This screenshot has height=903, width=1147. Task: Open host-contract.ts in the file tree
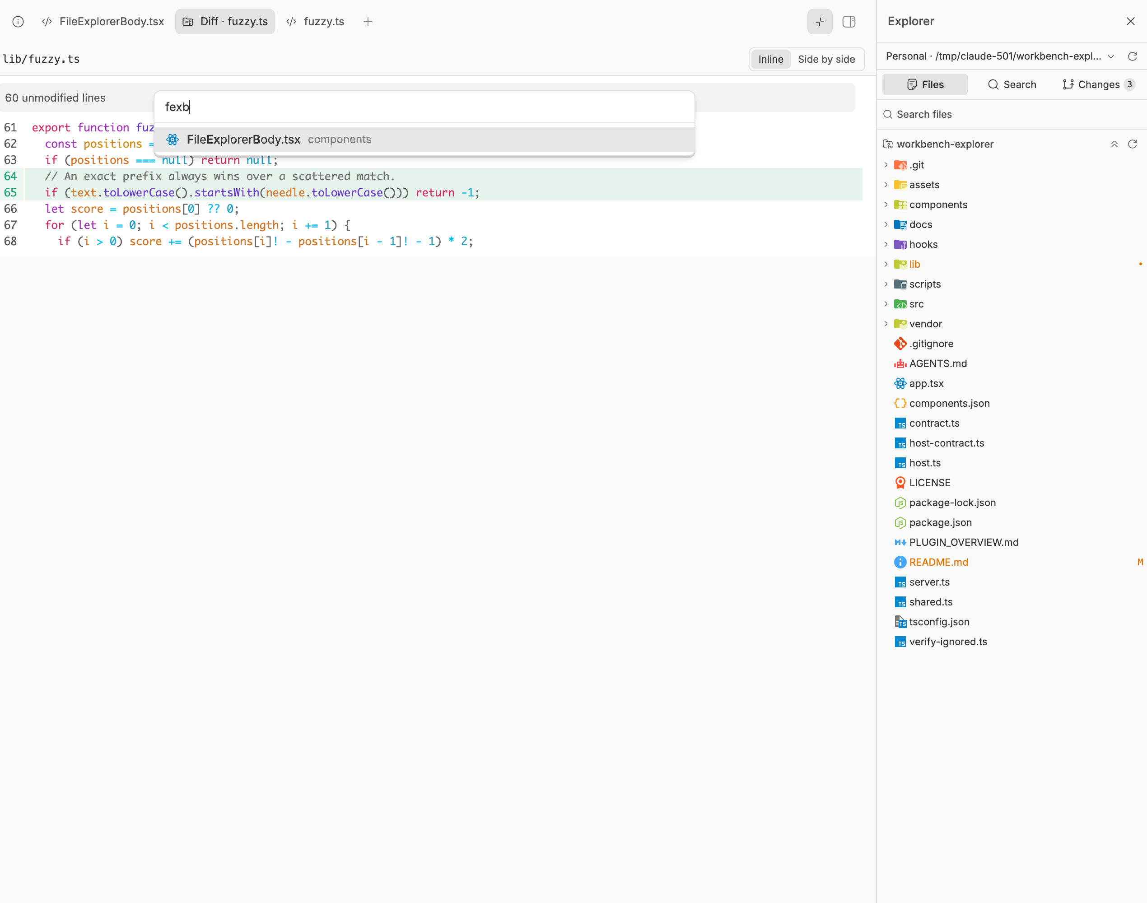pyautogui.click(x=1012, y=443)
